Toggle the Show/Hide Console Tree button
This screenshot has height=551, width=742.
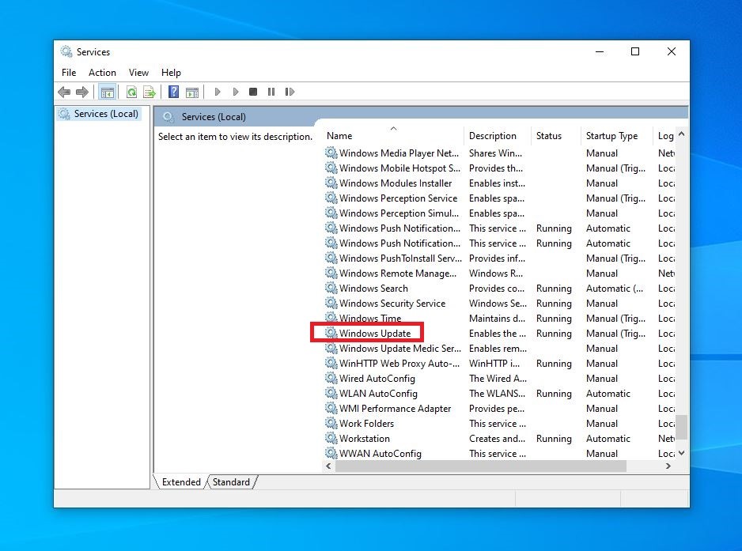(107, 92)
